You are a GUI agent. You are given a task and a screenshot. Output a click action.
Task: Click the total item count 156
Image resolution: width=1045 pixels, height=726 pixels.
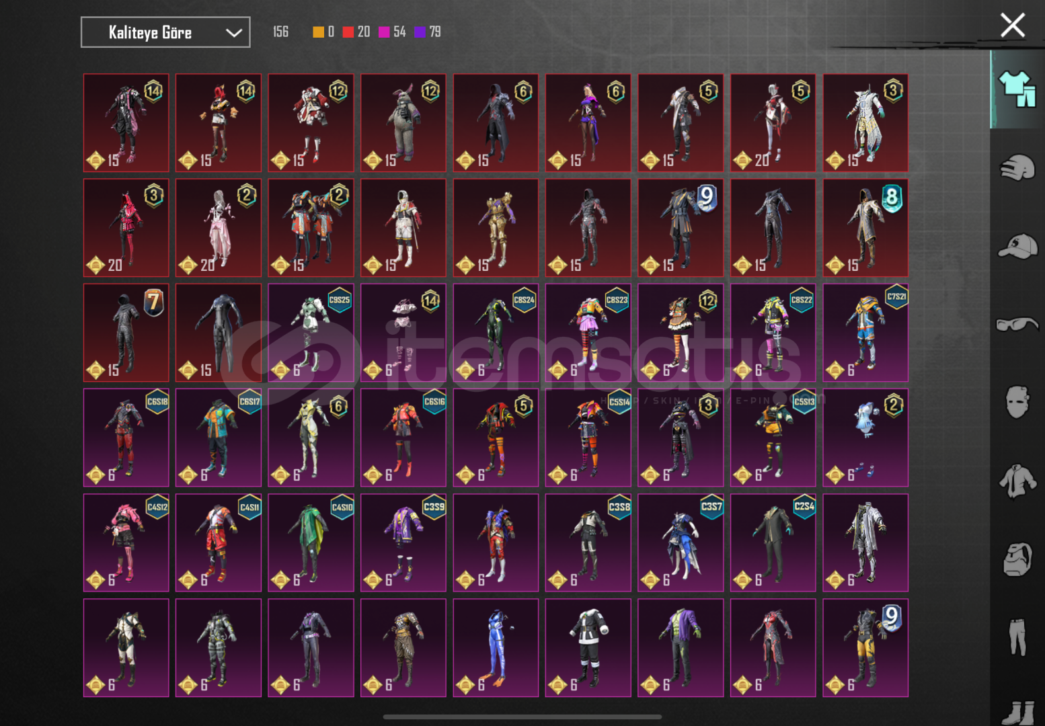tap(280, 32)
